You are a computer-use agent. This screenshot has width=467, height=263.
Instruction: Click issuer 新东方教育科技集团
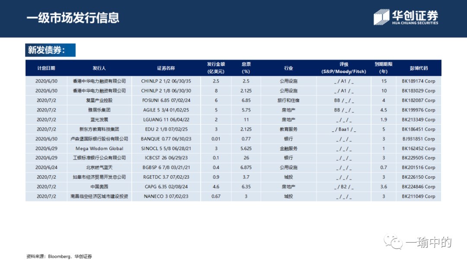coord(99,129)
